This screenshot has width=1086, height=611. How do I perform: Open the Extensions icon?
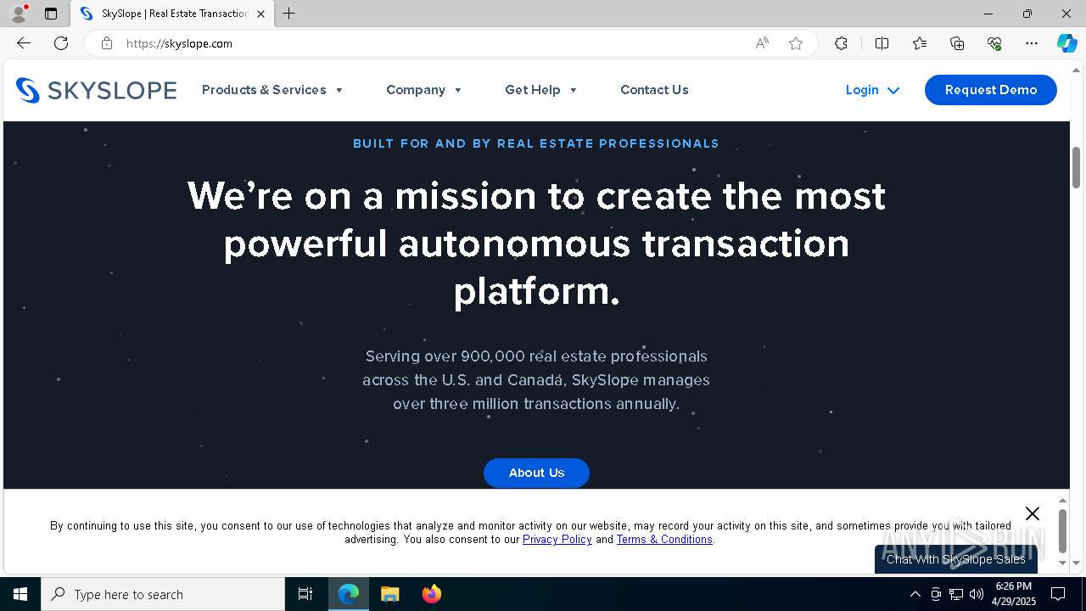pos(841,43)
